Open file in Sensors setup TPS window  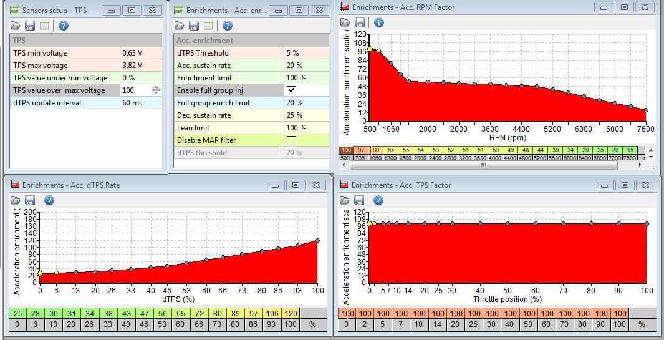click(x=16, y=26)
